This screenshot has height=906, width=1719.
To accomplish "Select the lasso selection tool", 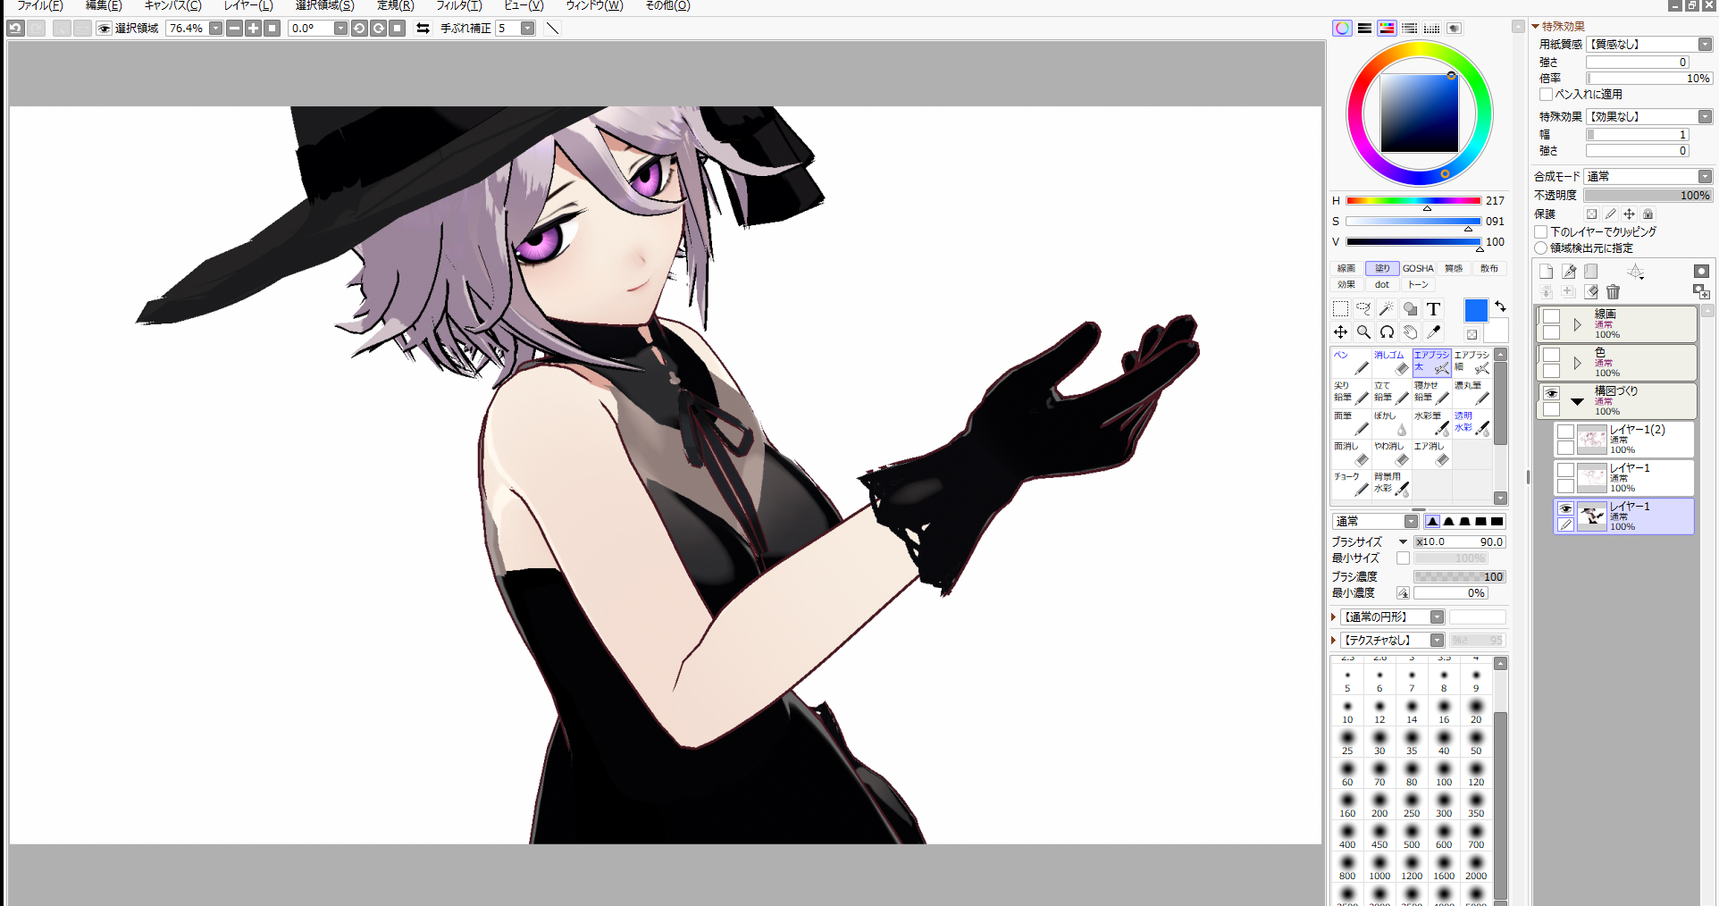I will point(1363,309).
